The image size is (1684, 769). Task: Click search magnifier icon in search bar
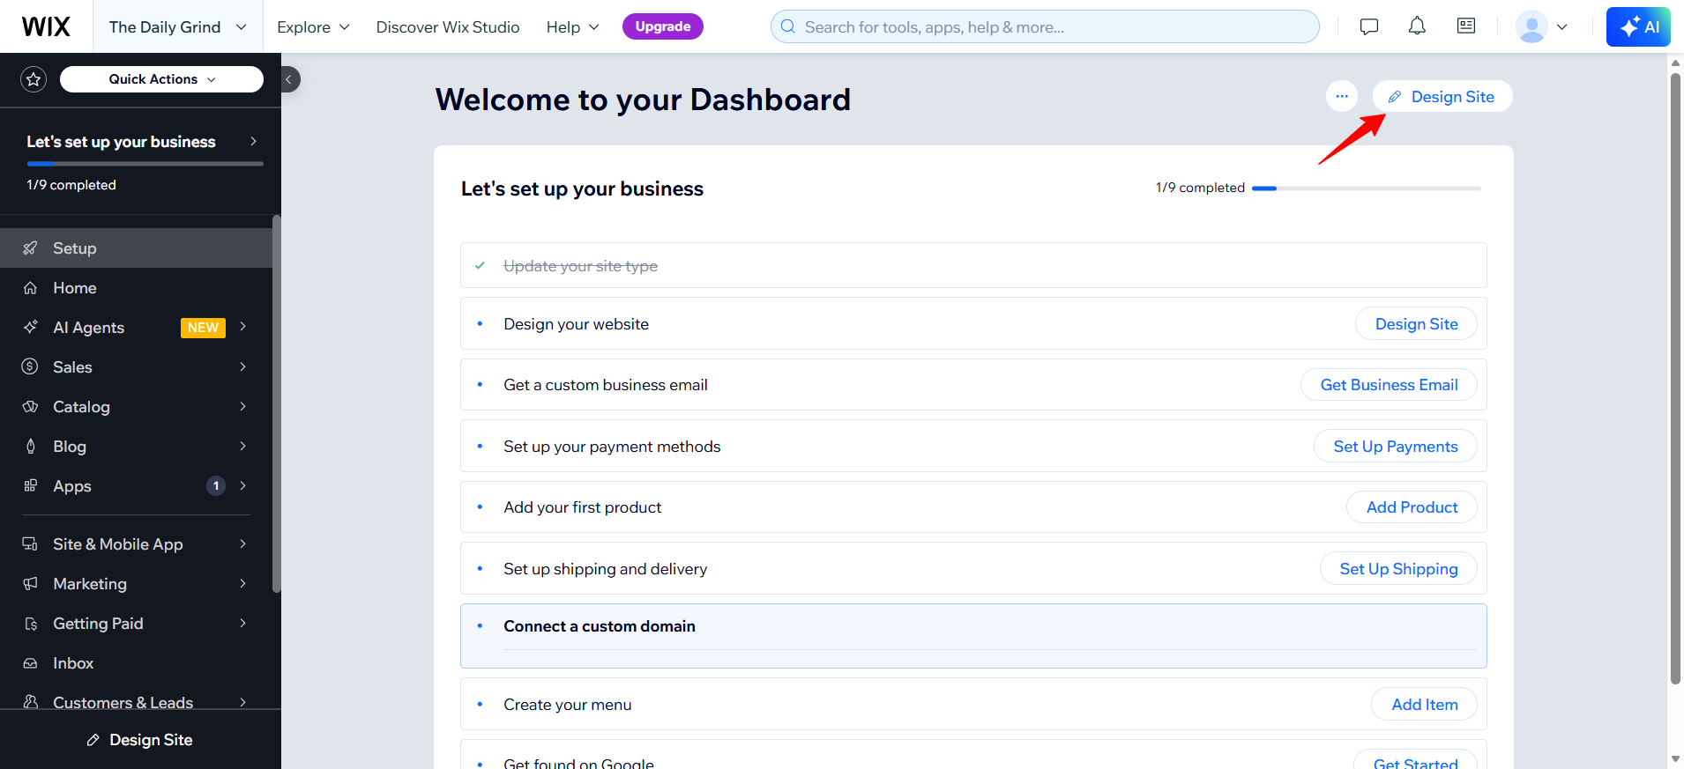point(788,26)
